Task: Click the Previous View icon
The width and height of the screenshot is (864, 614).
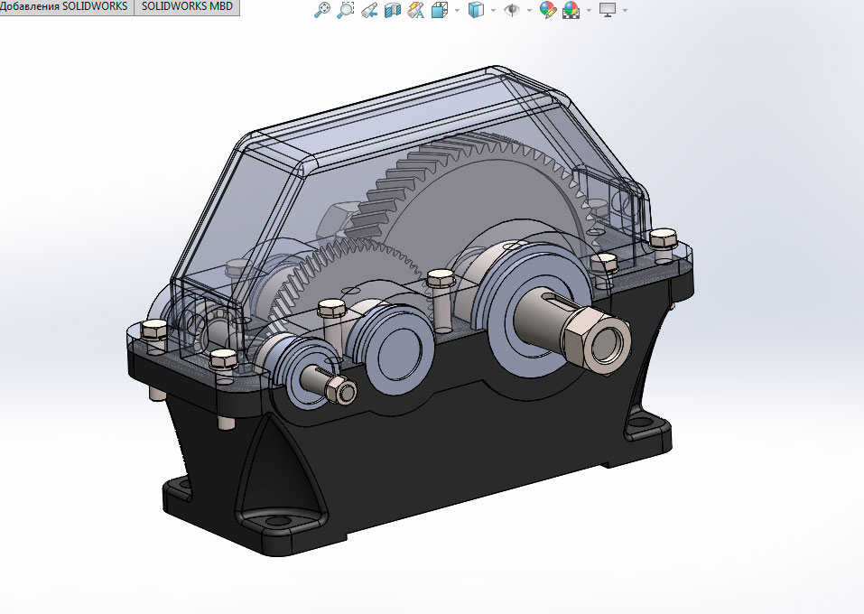Action: (369, 9)
